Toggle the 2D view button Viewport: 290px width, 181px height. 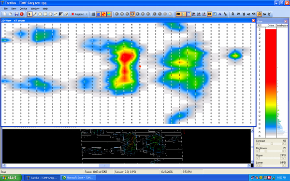pyautogui.click(x=178, y=14)
